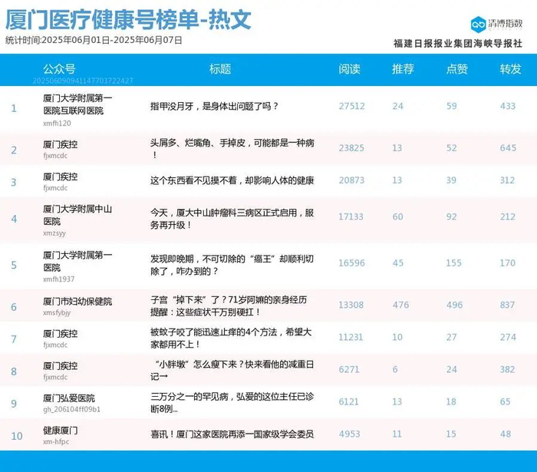This screenshot has width=537, height=472.
Task: Click read count 20873
Action: (x=351, y=180)
